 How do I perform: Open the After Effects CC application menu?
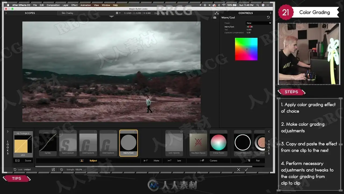21,5
